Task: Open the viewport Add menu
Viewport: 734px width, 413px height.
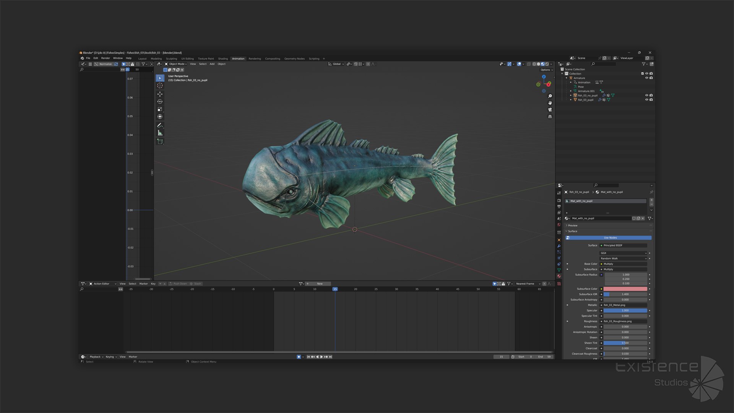Action: tap(212, 64)
